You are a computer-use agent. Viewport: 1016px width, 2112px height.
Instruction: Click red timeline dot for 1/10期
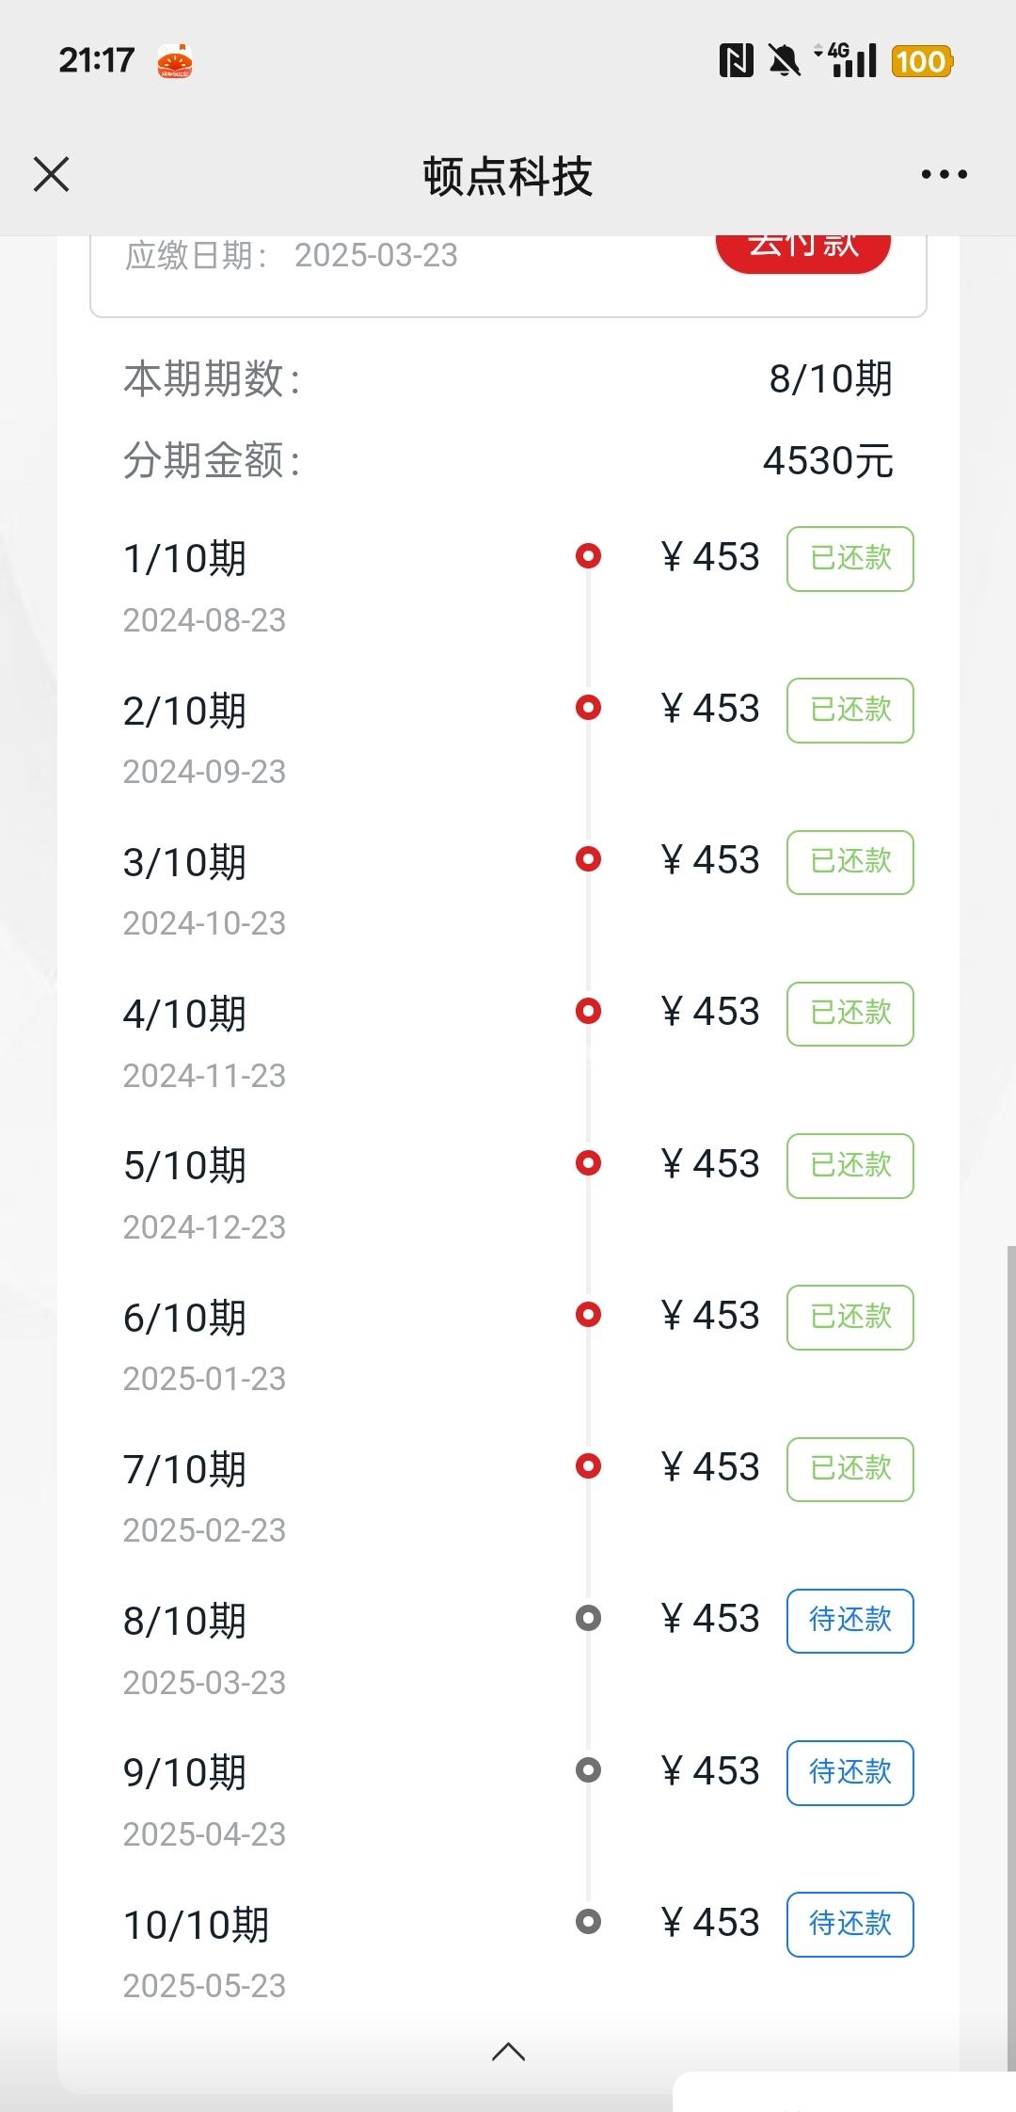tap(588, 556)
